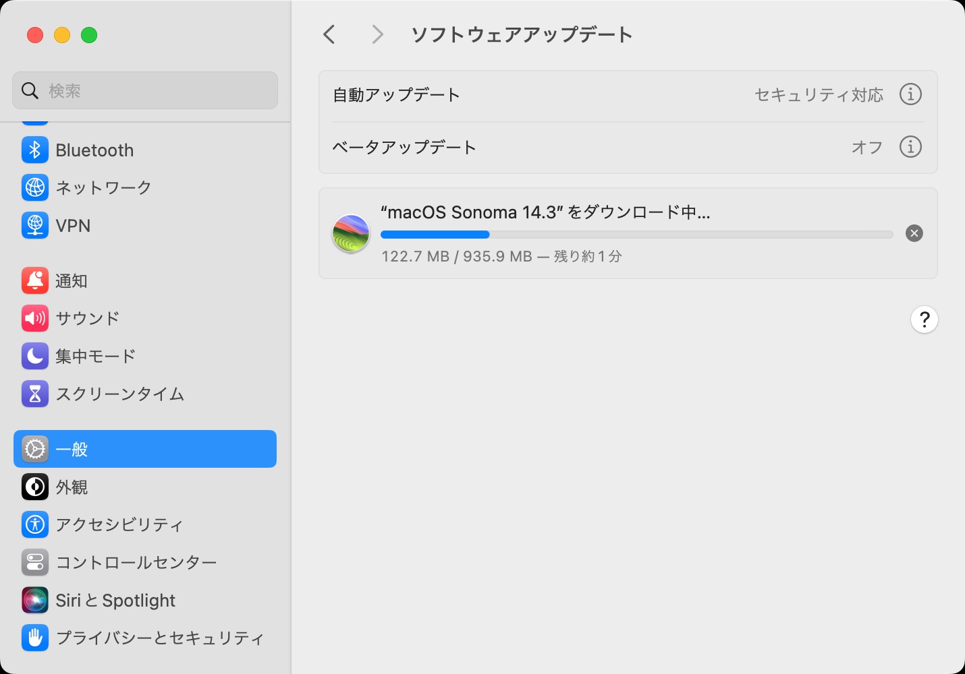
Task: Go forward with the right chevron
Action: pyautogui.click(x=378, y=34)
